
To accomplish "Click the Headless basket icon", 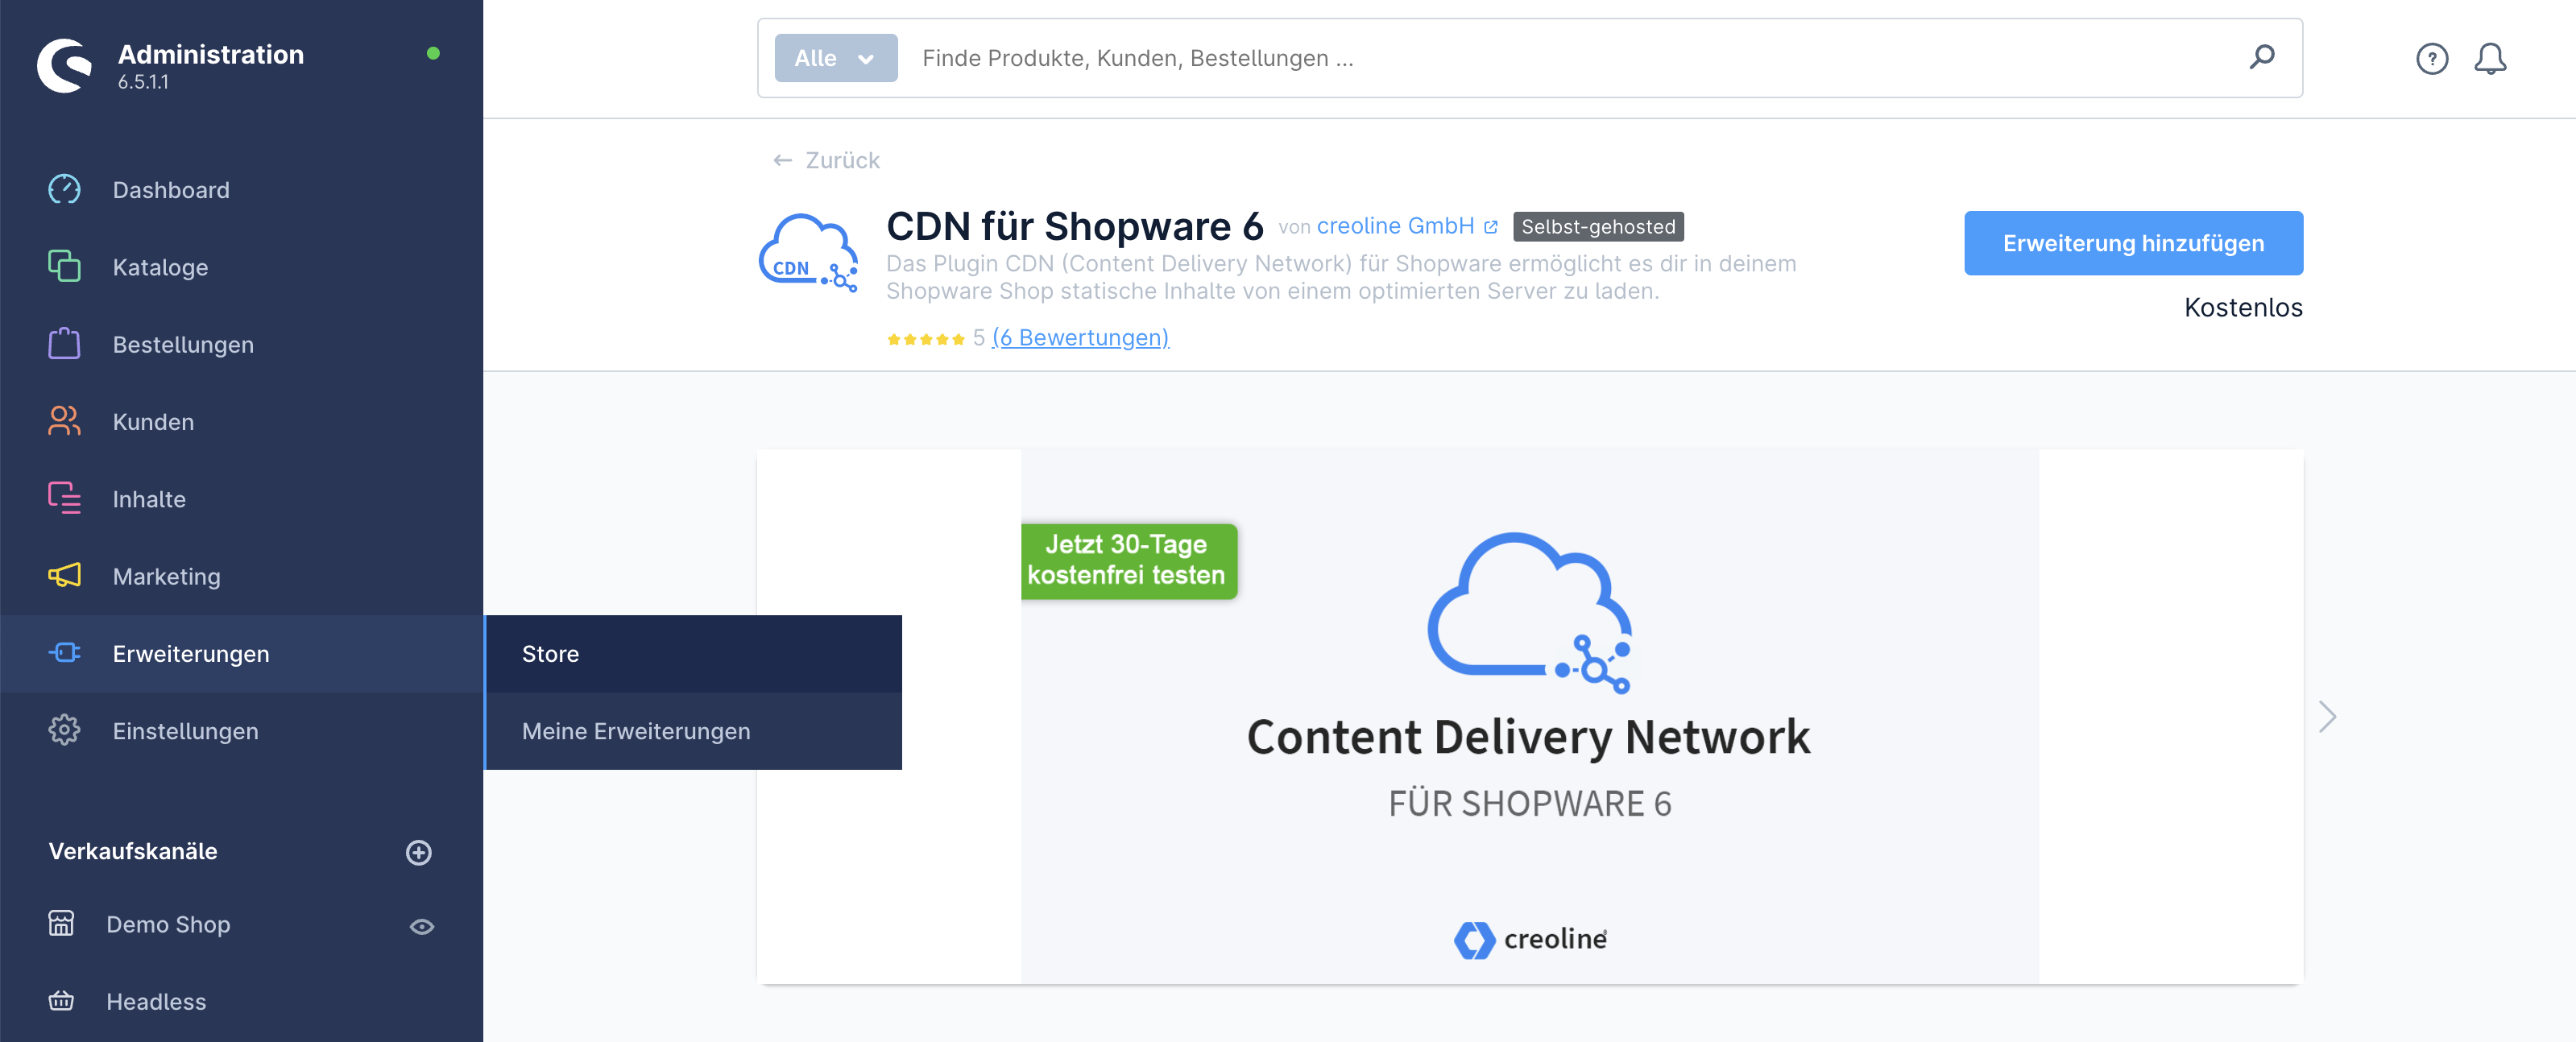I will tap(61, 1000).
